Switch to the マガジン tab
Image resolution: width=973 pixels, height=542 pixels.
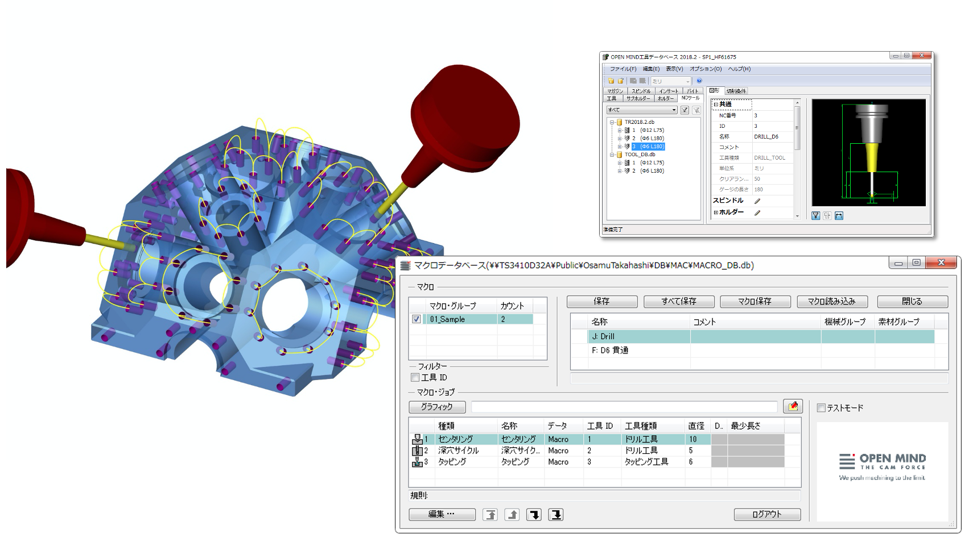coord(615,91)
